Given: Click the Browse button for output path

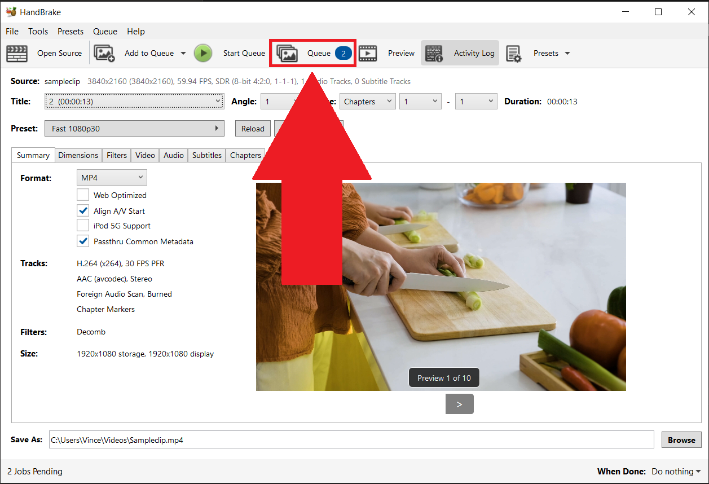Looking at the screenshot, I should coord(681,439).
